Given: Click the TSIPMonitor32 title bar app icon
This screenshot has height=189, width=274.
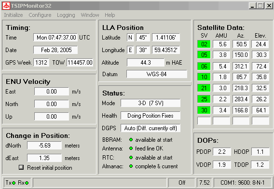Looking at the screenshot, I should click(x=6, y=6).
